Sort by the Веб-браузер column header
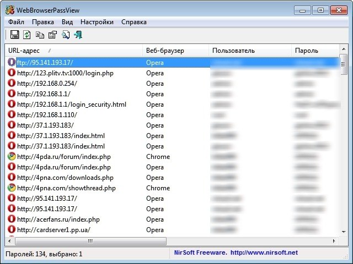353x264 pixels. click(175, 51)
